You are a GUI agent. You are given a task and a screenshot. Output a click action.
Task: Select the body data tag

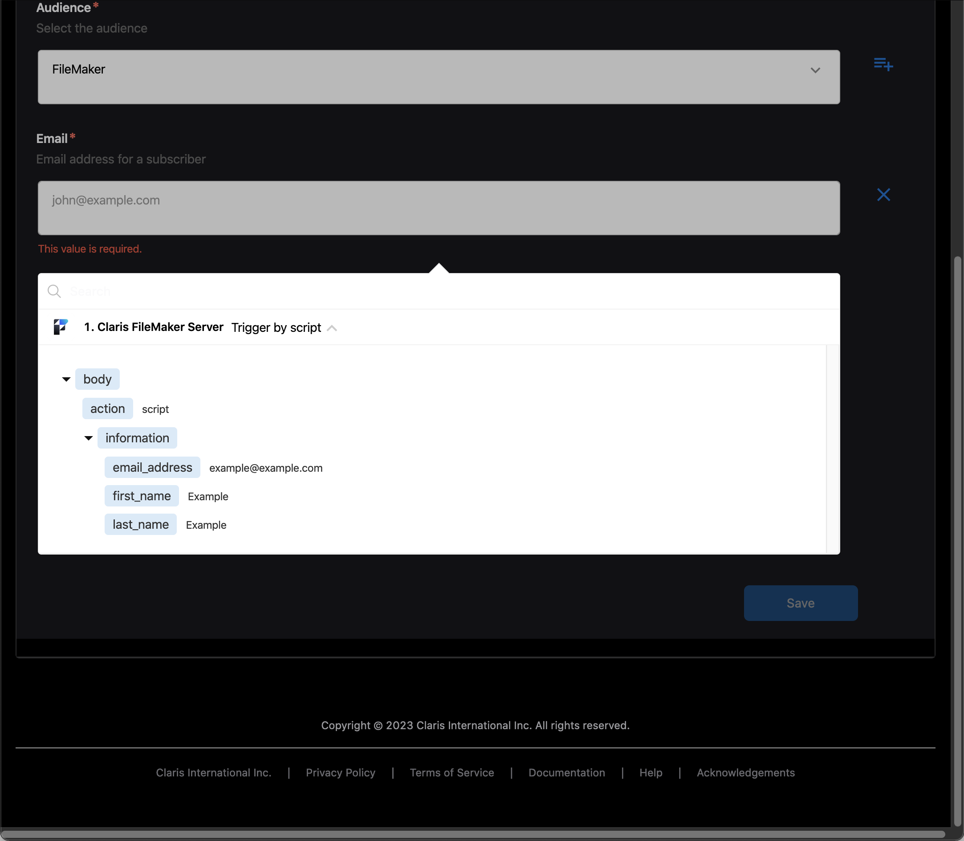pyautogui.click(x=97, y=379)
